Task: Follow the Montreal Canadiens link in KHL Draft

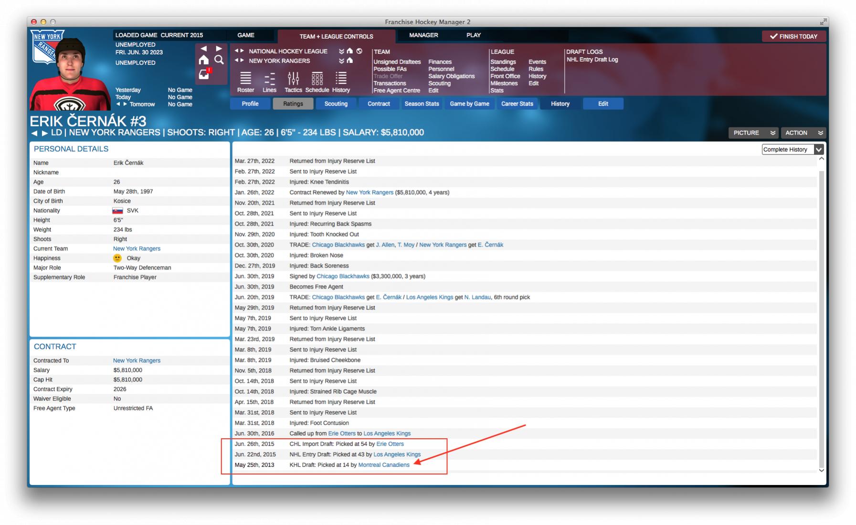Action: [x=384, y=465]
